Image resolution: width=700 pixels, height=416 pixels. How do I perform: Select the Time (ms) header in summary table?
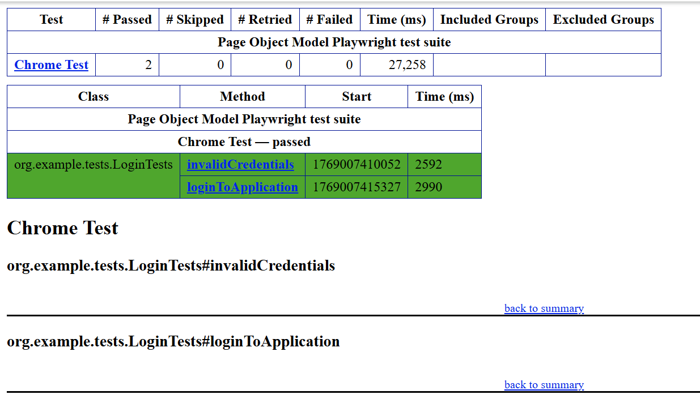[396, 19]
